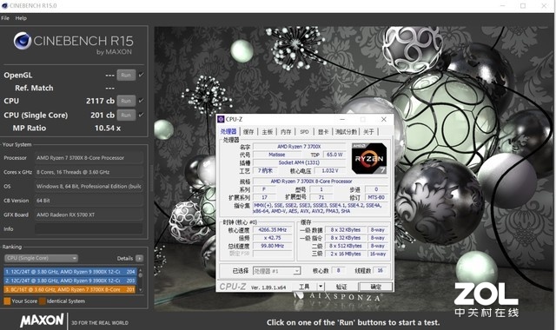Select the second Ryzen 9 3900X ranking row
556x330 pixels.
(x=69, y=280)
